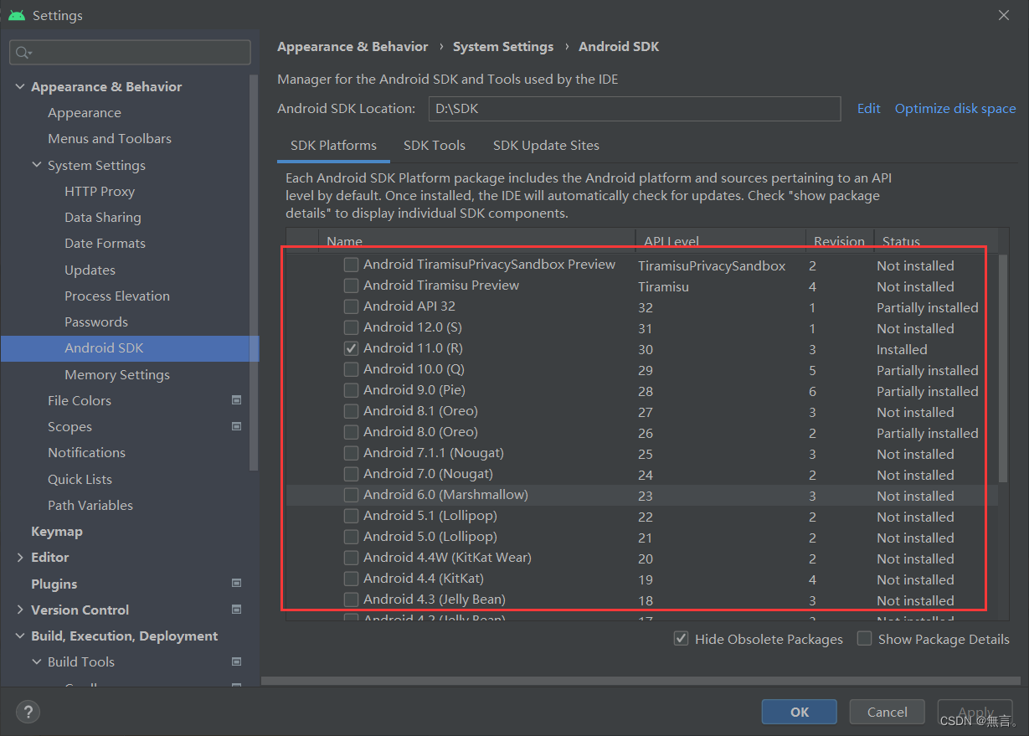Click project-level icon next to File Colors
The width and height of the screenshot is (1029, 736).
tap(237, 400)
